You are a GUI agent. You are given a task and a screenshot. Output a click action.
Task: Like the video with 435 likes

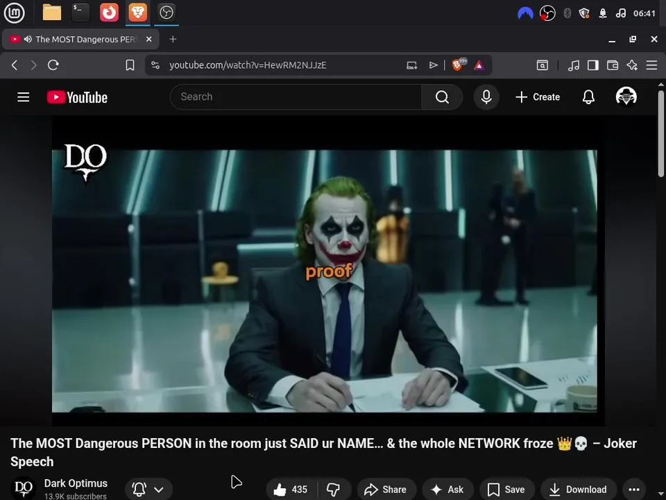(x=291, y=490)
